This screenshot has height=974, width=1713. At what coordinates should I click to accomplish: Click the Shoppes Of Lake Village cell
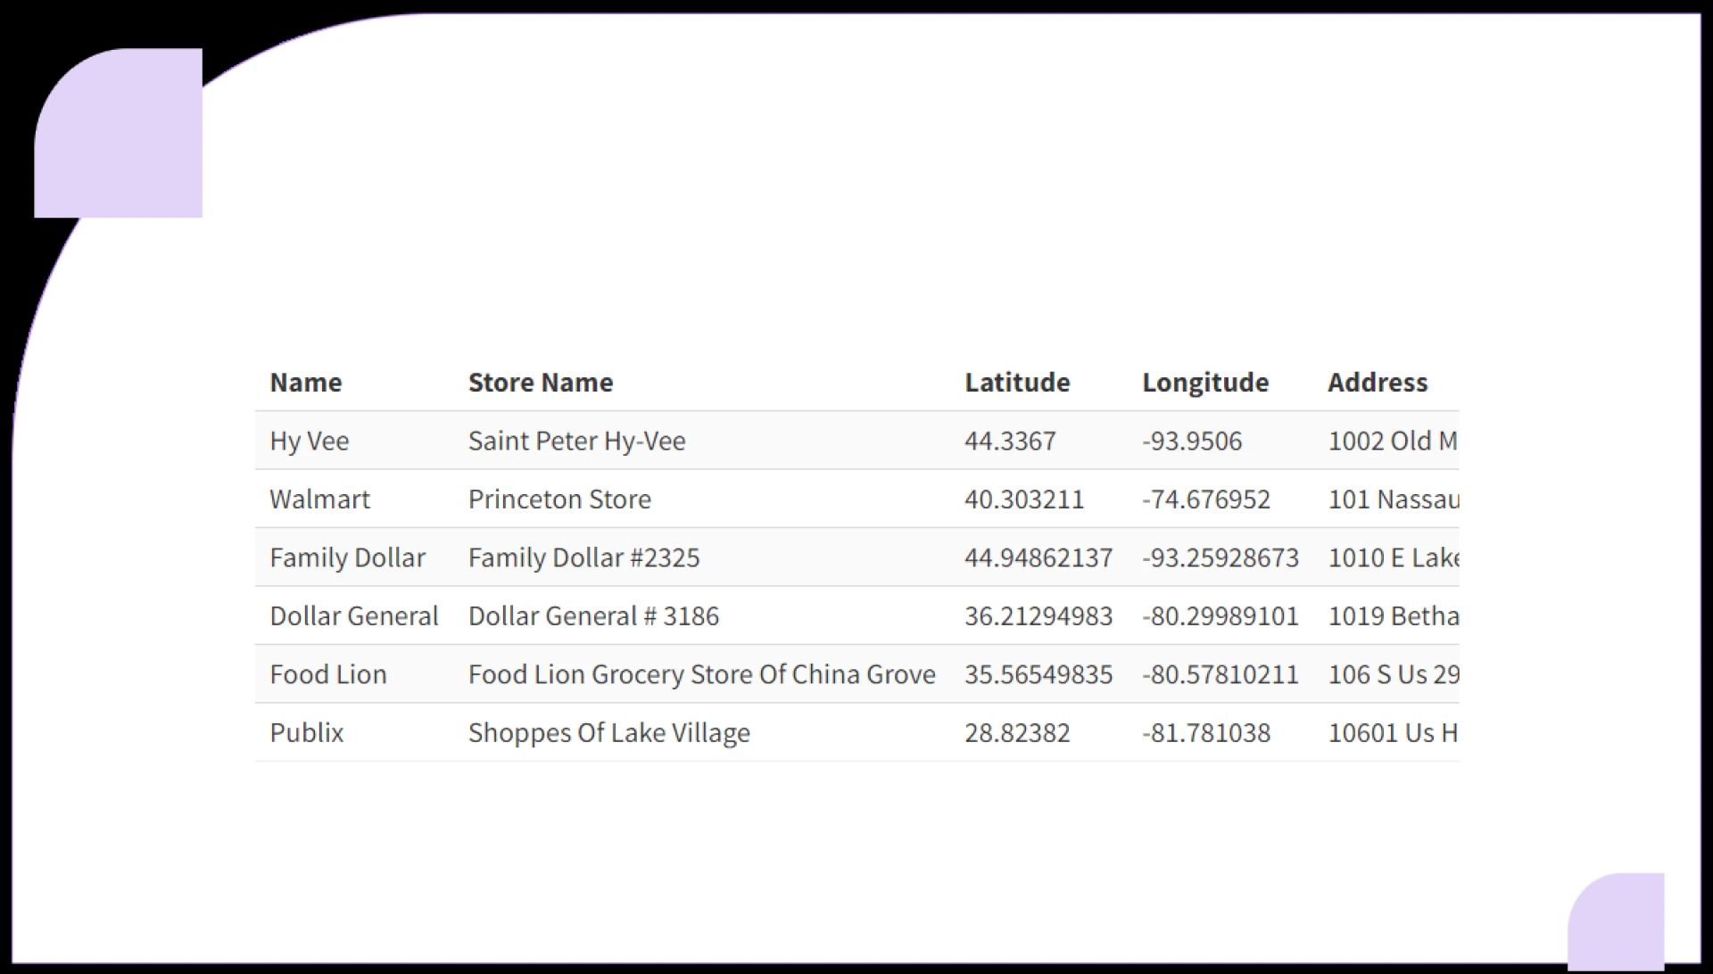[608, 732]
